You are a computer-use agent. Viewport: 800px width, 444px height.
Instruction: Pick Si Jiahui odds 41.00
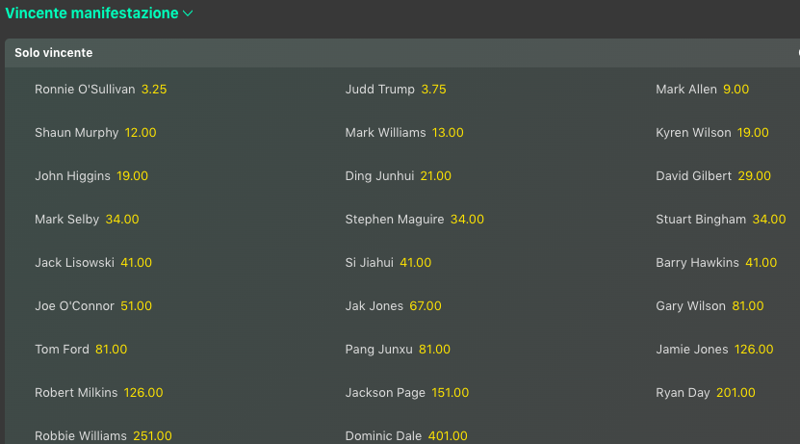click(x=415, y=263)
